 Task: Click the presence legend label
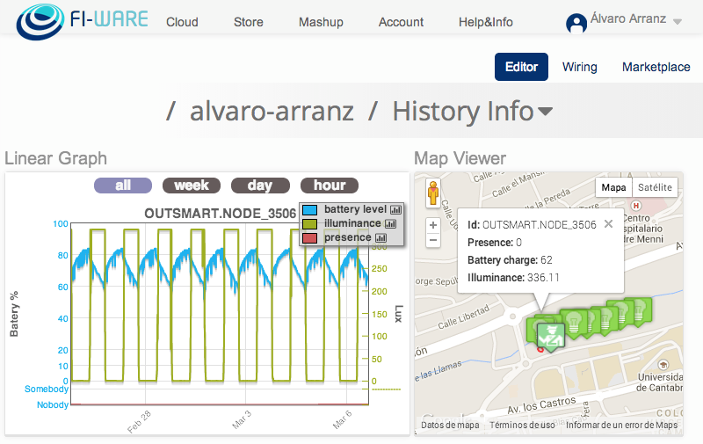tap(347, 237)
